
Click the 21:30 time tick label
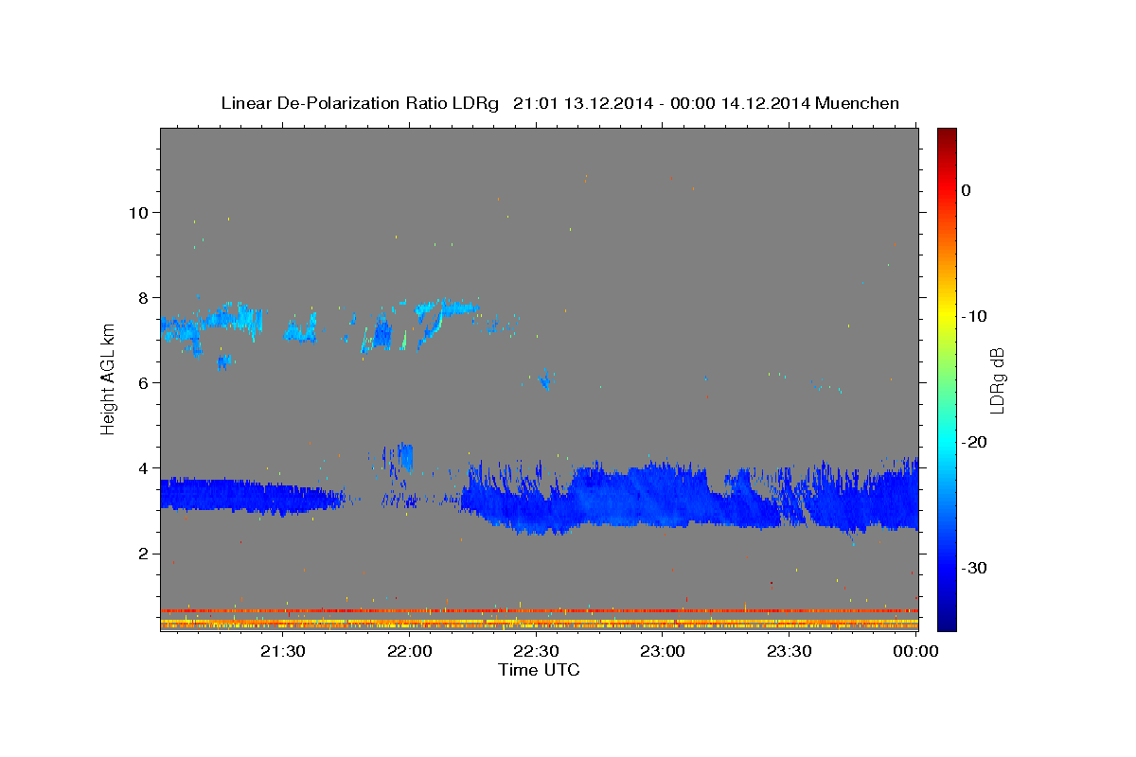coord(283,651)
